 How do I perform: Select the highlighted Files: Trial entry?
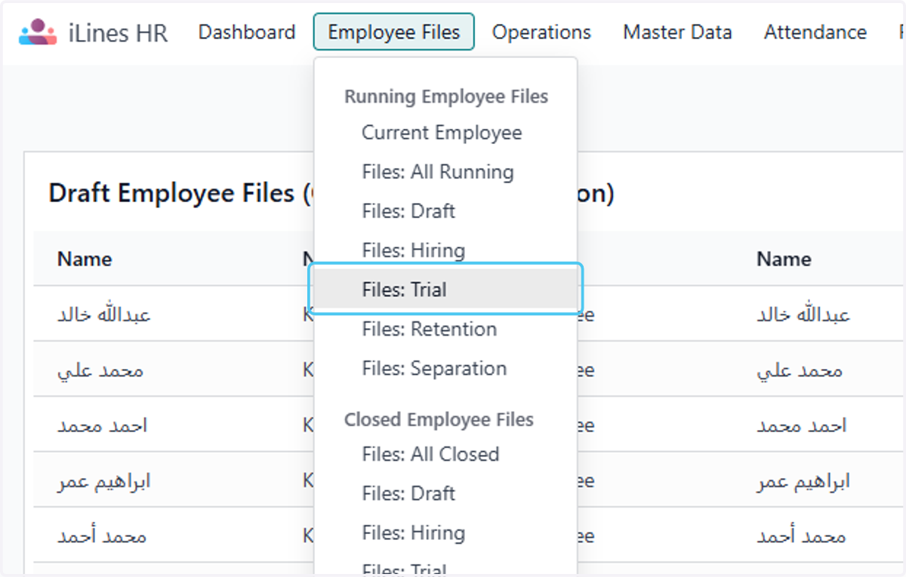(x=446, y=290)
